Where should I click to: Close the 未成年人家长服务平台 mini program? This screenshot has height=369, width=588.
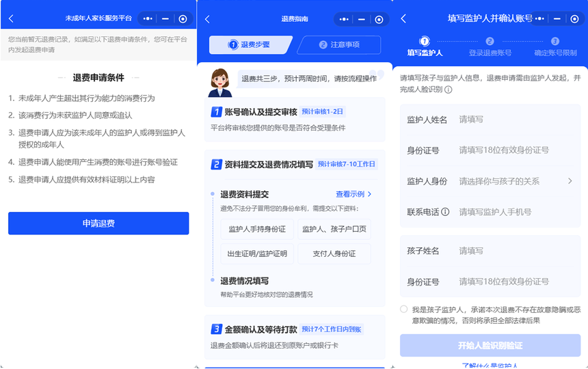pos(183,18)
